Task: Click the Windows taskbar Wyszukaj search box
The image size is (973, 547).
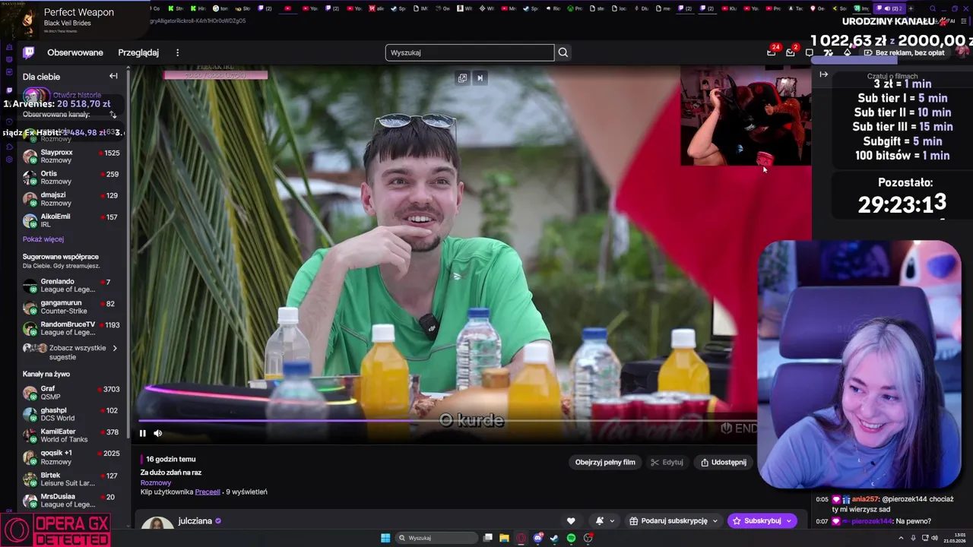Action: coord(437,538)
